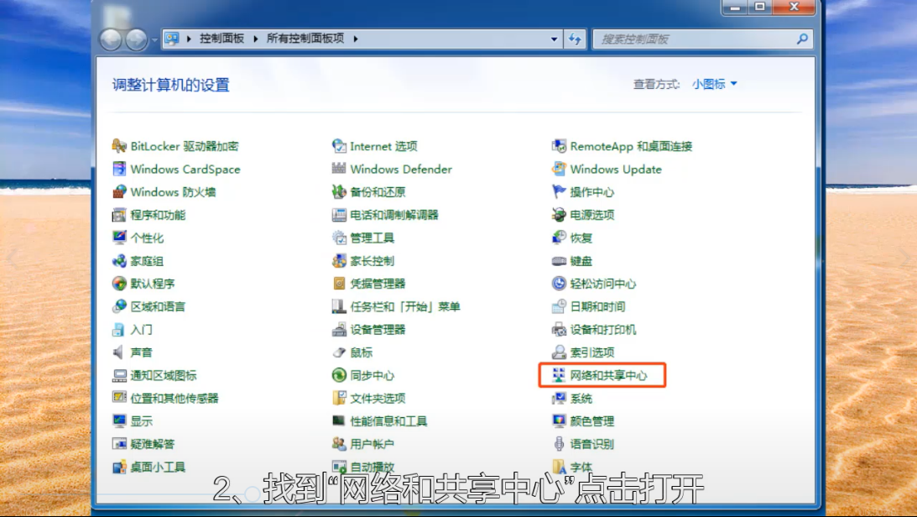Screen dimensions: 917x517
Task: Open BitLocker 驱动器加密 icon
Action: coord(119,146)
